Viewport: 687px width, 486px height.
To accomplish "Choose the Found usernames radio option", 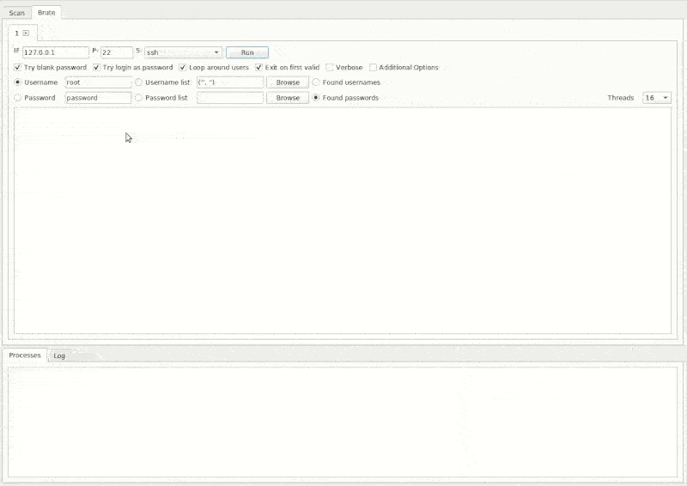I will tap(316, 82).
